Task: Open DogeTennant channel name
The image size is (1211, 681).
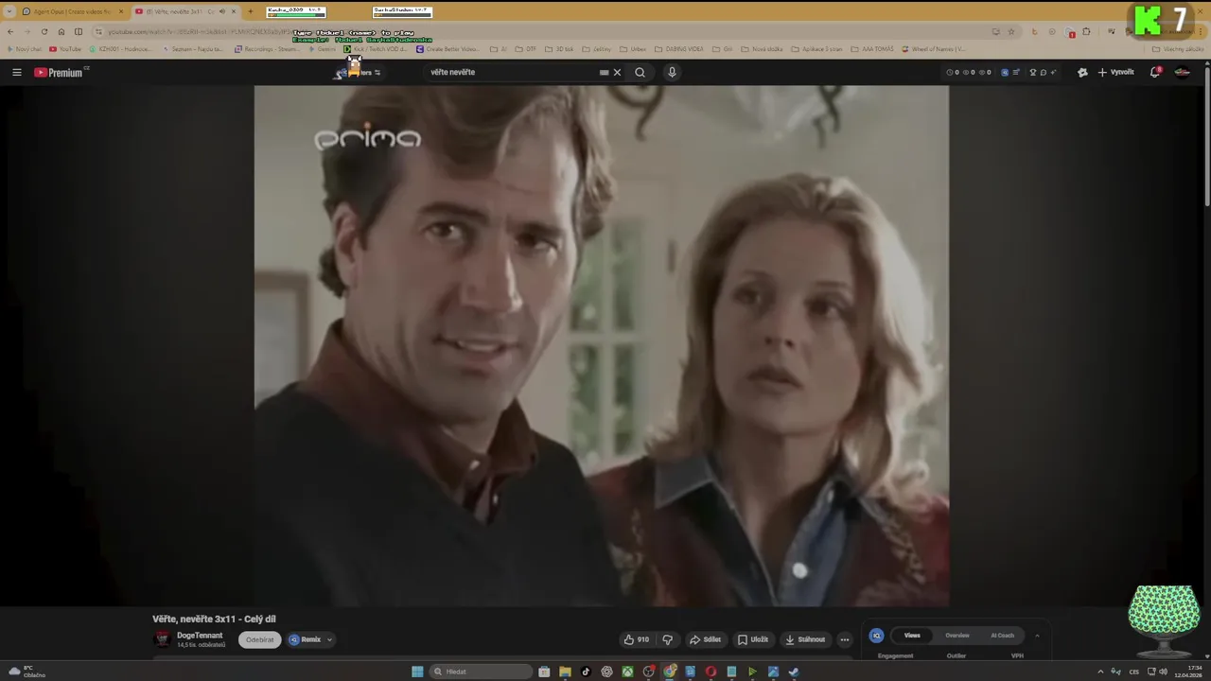Action: coord(200,636)
